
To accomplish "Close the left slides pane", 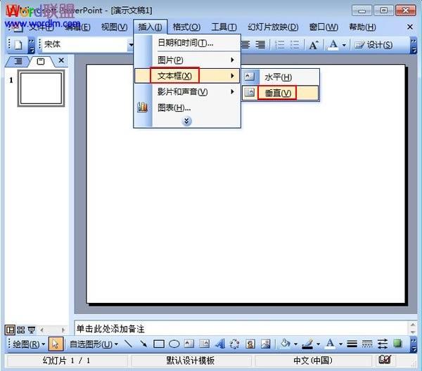I will 61,60.
